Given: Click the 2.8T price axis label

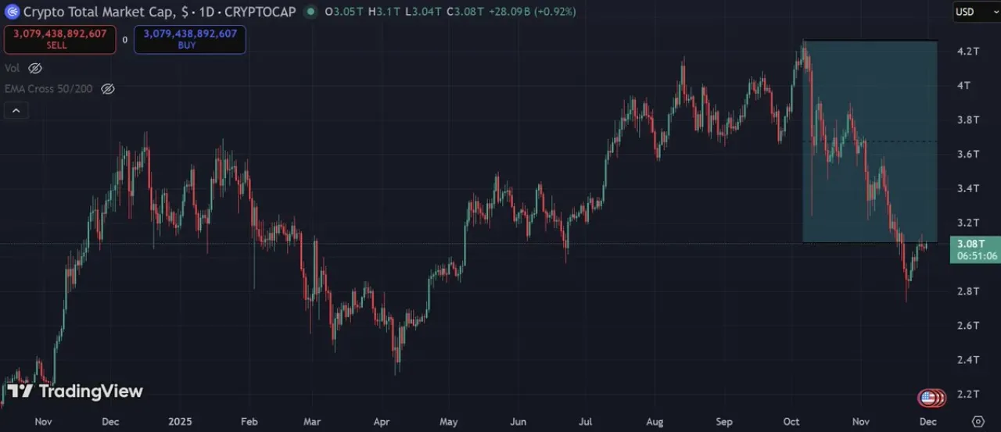Looking at the screenshot, I should click(x=968, y=291).
